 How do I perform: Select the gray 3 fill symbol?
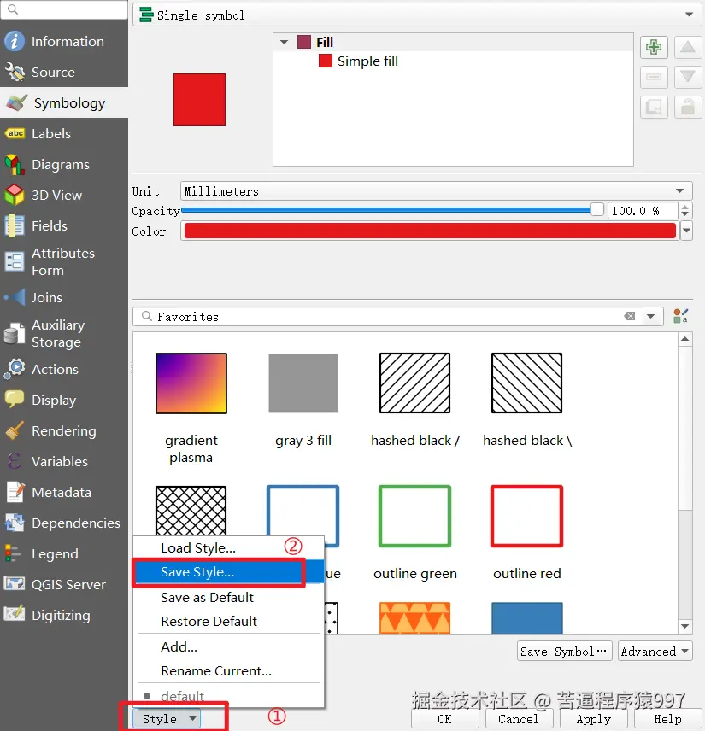click(x=303, y=383)
